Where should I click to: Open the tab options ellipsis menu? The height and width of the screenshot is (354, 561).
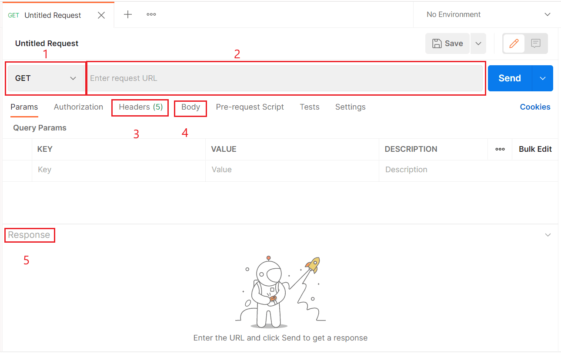coord(151,14)
